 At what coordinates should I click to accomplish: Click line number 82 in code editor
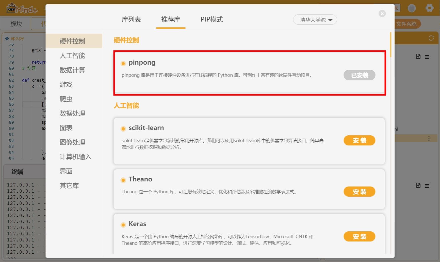[11, 80]
